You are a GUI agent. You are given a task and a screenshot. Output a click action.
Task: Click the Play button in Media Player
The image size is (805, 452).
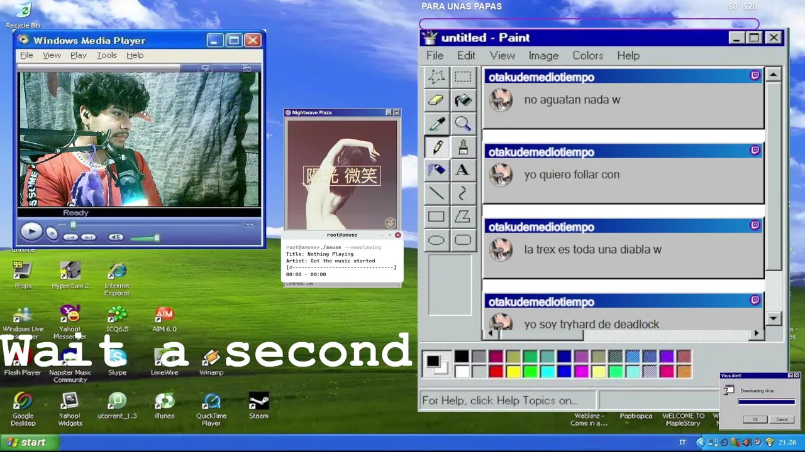coord(30,232)
